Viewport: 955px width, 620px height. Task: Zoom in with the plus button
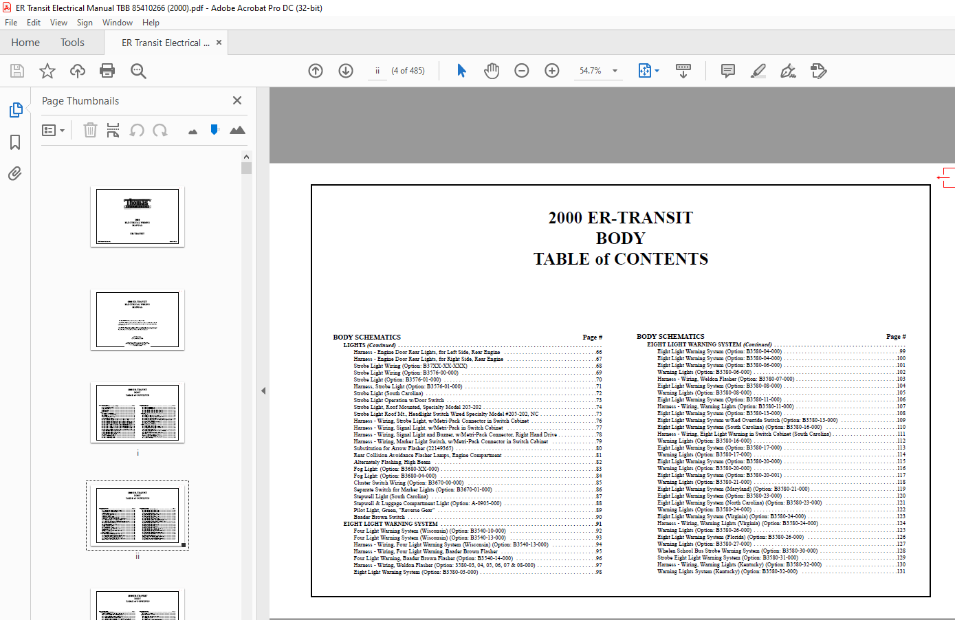(x=552, y=71)
